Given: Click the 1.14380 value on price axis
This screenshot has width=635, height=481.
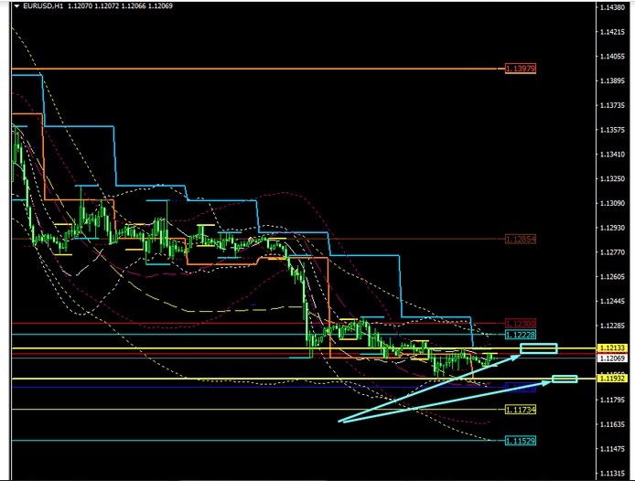Looking at the screenshot, I should pos(610,8).
